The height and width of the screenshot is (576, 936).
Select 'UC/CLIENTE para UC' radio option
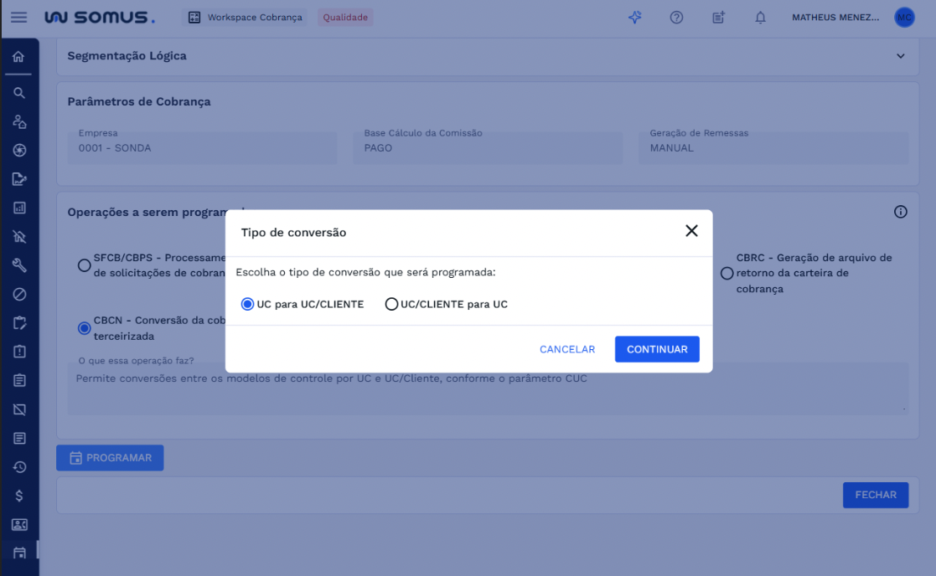coord(391,304)
